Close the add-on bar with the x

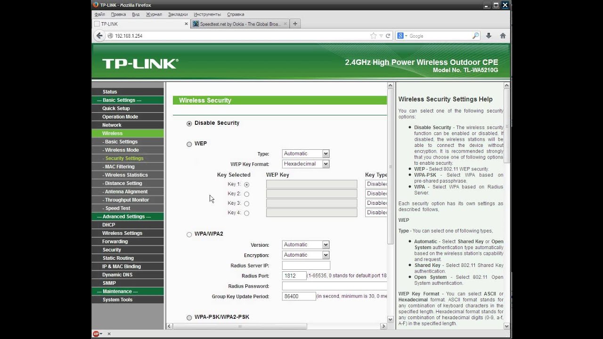[x=109, y=334]
